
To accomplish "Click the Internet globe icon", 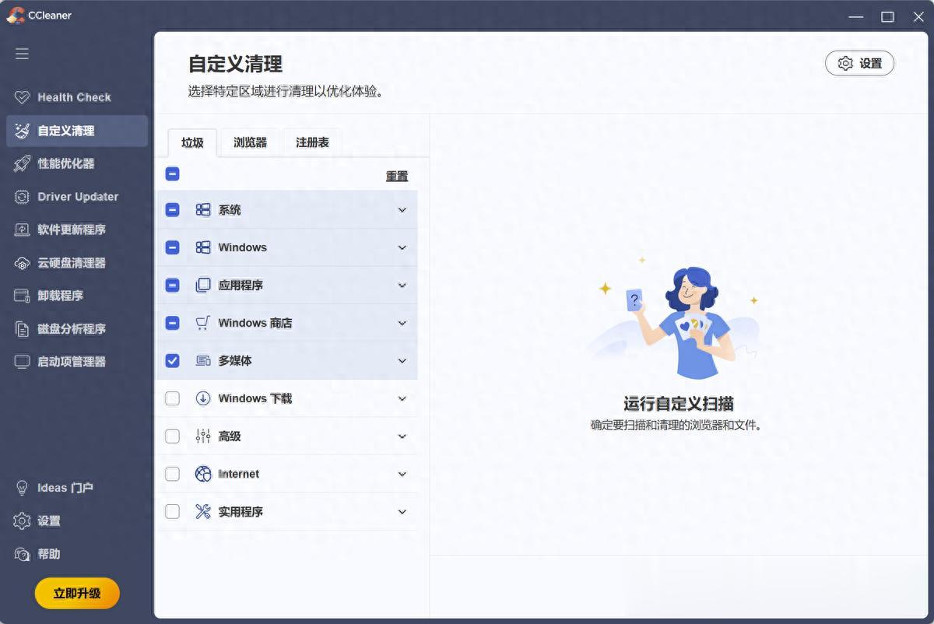I will pos(203,474).
